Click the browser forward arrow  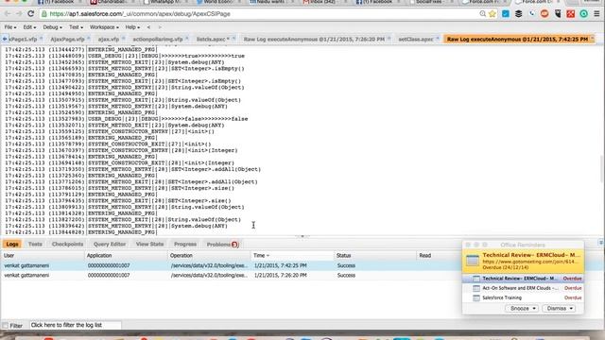(x=19, y=14)
